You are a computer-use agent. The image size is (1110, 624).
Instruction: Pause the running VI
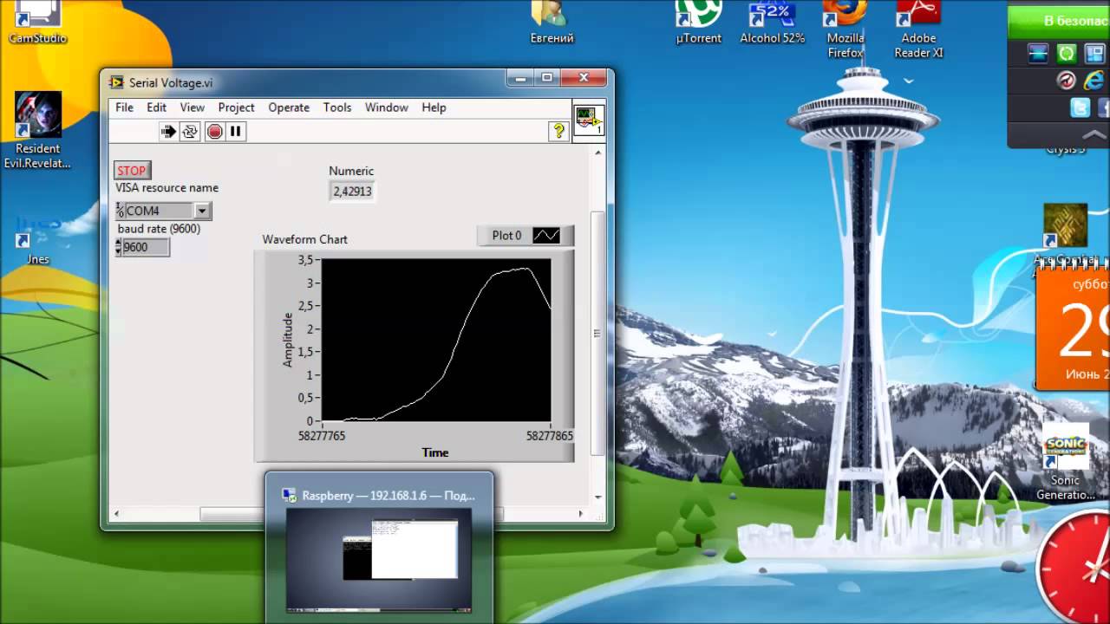236,132
